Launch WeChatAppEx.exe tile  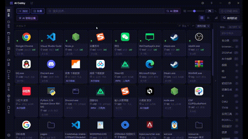click(150, 43)
